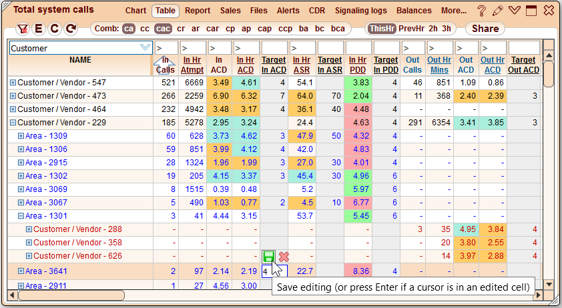Click the filter funnel icon
This screenshot has height=308, width=562.
click(x=22, y=29)
